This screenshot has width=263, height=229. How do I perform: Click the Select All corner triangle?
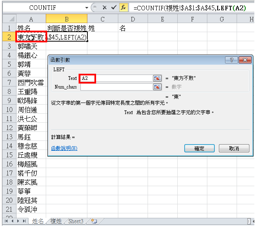9,19
